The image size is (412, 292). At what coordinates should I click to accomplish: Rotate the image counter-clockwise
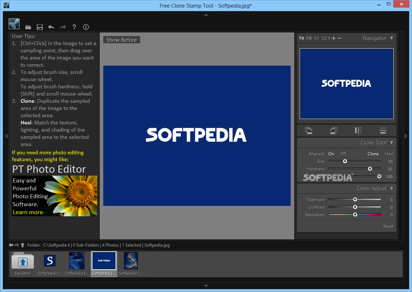[309, 130]
